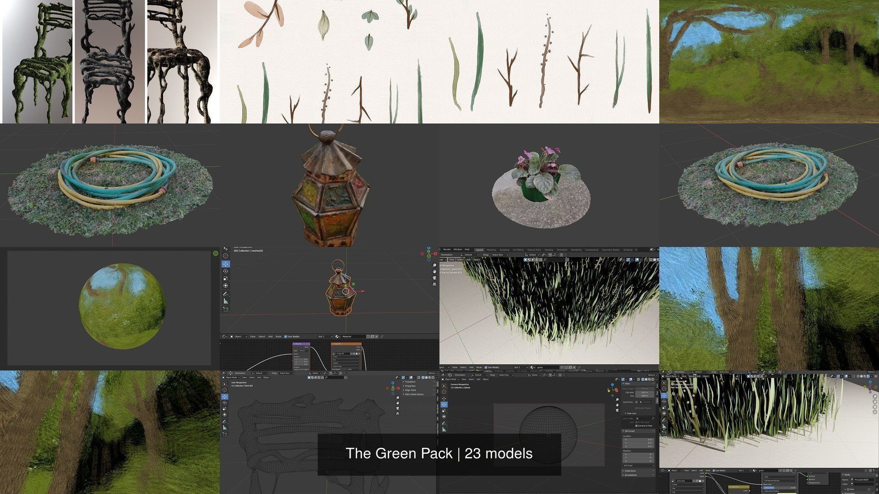Open Object Mode dropdown in wireframe chair viewport

[x=231, y=377]
